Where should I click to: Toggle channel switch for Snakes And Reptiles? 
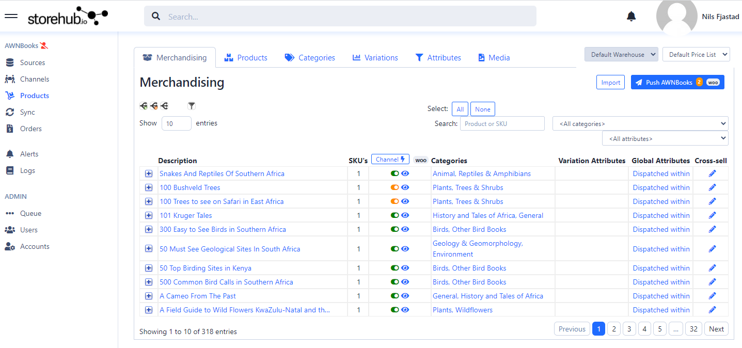(395, 173)
